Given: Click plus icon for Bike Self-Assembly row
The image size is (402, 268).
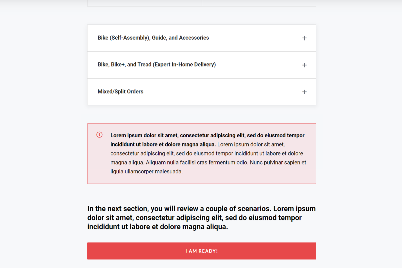Looking at the screenshot, I should coord(304,38).
